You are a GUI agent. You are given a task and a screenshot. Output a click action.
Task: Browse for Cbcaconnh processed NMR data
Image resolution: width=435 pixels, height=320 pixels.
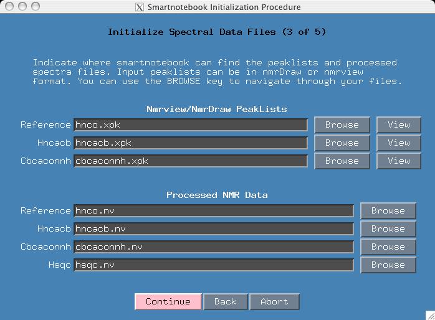click(388, 247)
